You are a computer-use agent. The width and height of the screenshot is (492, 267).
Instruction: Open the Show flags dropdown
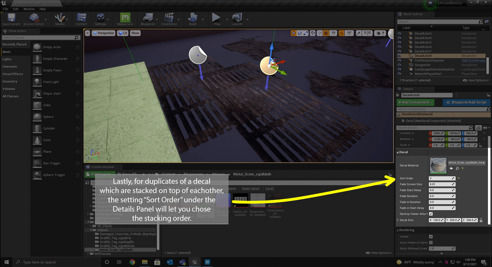coord(135,33)
